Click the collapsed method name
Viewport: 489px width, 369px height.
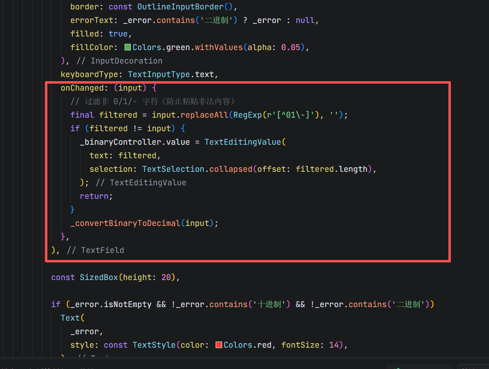(x=230, y=169)
